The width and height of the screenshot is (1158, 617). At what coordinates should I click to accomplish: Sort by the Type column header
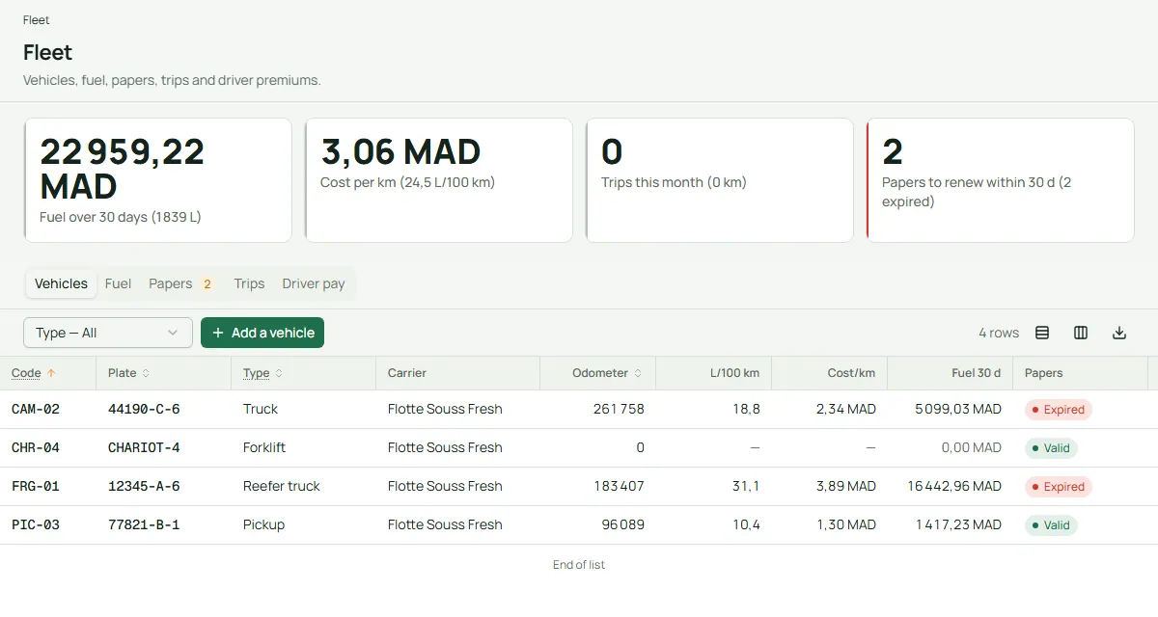click(262, 373)
